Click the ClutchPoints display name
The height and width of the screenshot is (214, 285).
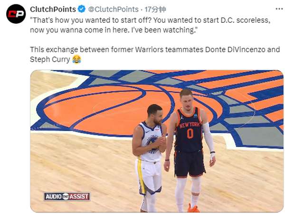53,9
